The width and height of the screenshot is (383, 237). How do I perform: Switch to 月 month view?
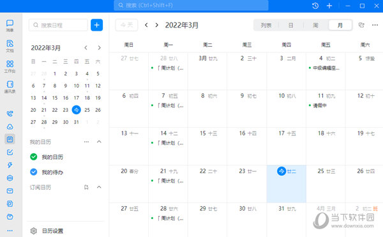(x=340, y=25)
